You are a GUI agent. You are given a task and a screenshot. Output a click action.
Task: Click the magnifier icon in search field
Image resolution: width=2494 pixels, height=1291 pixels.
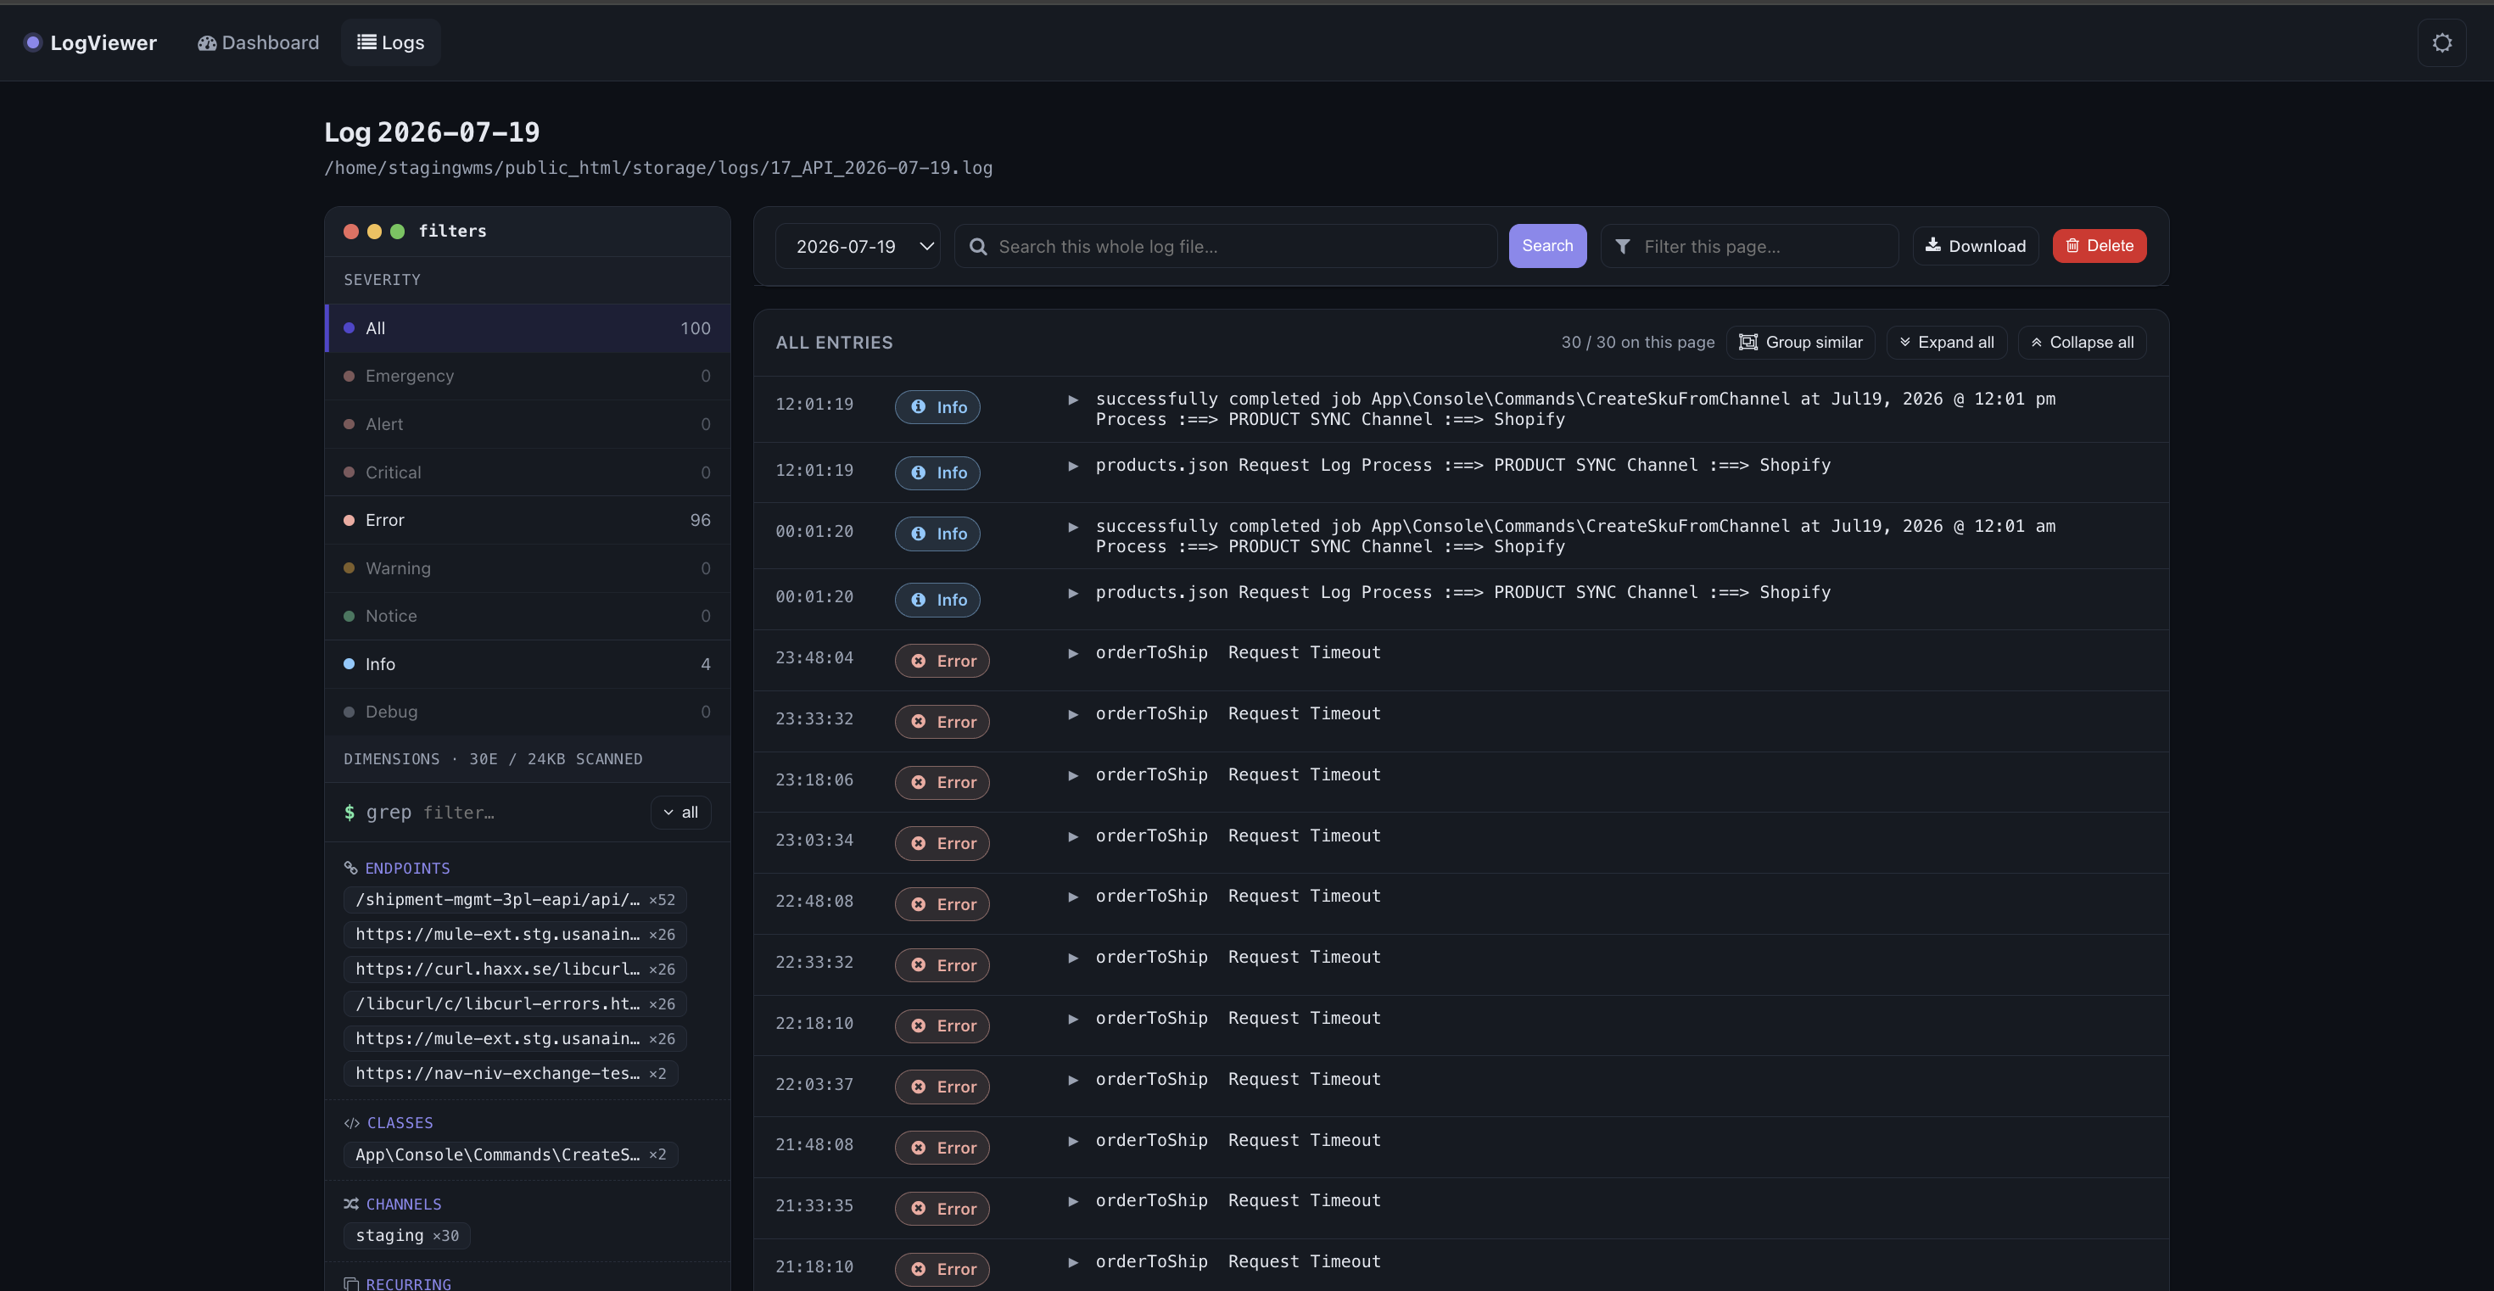click(978, 247)
